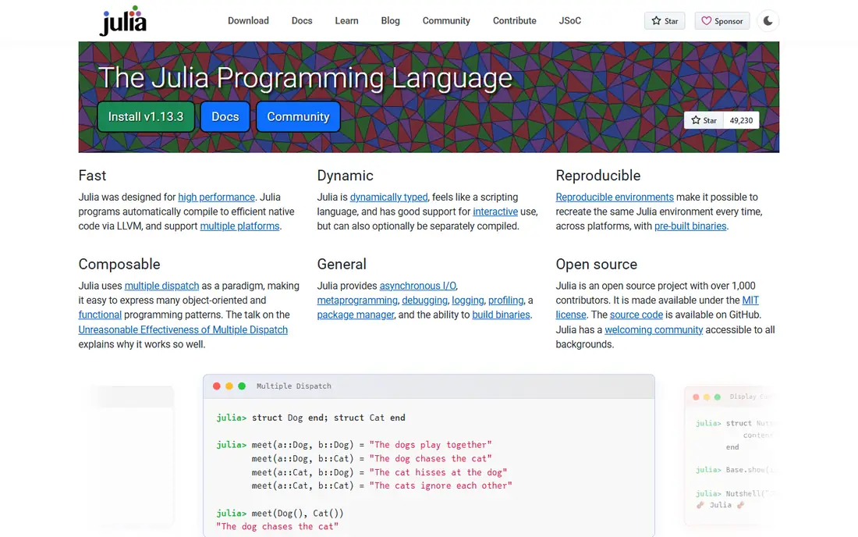The image size is (858, 537).
Task: Follow the functional link
Action: click(x=100, y=315)
